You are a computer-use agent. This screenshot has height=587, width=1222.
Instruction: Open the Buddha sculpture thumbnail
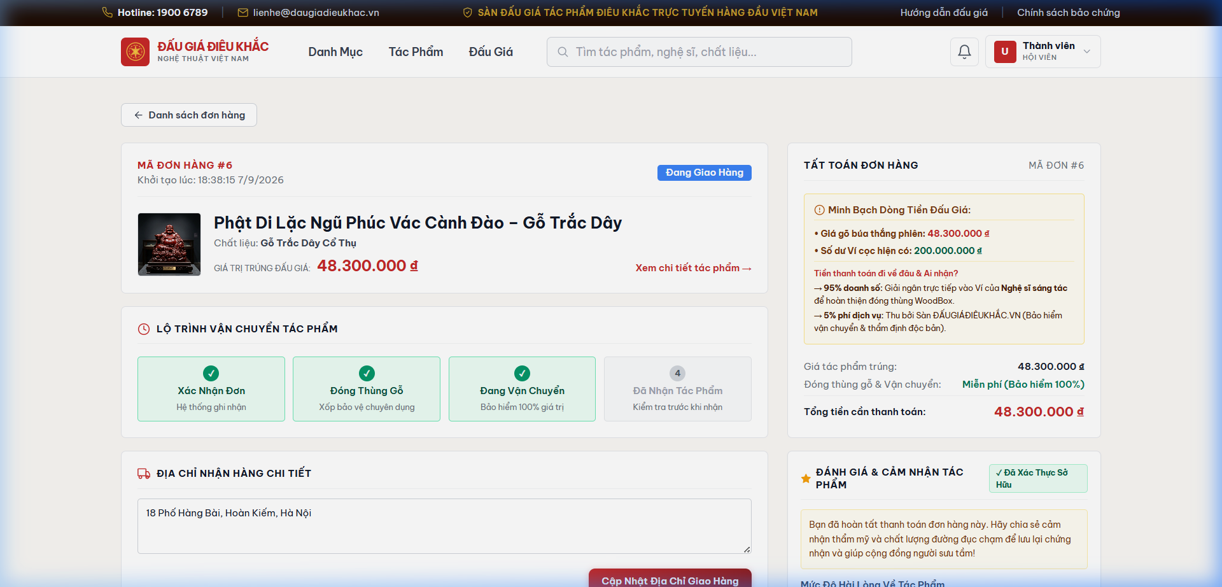point(169,244)
